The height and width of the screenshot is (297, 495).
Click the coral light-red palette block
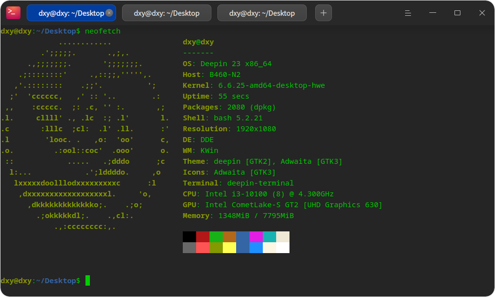[x=203, y=248]
